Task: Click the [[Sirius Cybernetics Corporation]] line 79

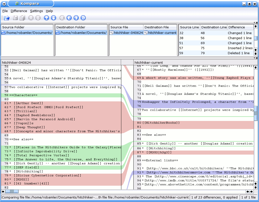Action: (x=61, y=175)
